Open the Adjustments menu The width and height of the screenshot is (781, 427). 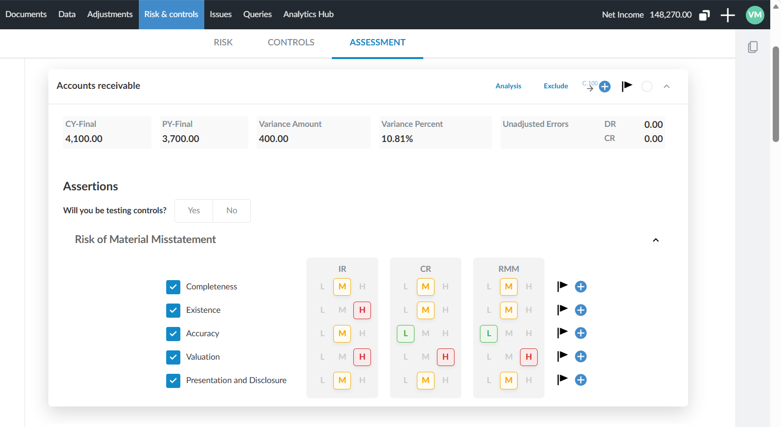pos(110,15)
